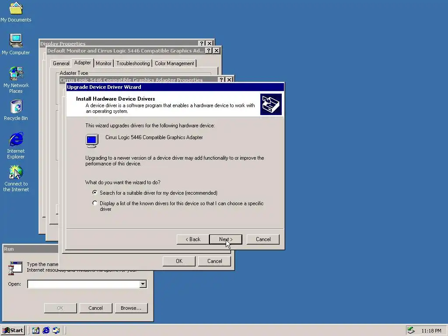Click Back in the driver wizard
Viewport: 448px width, 336px height.
(x=193, y=239)
